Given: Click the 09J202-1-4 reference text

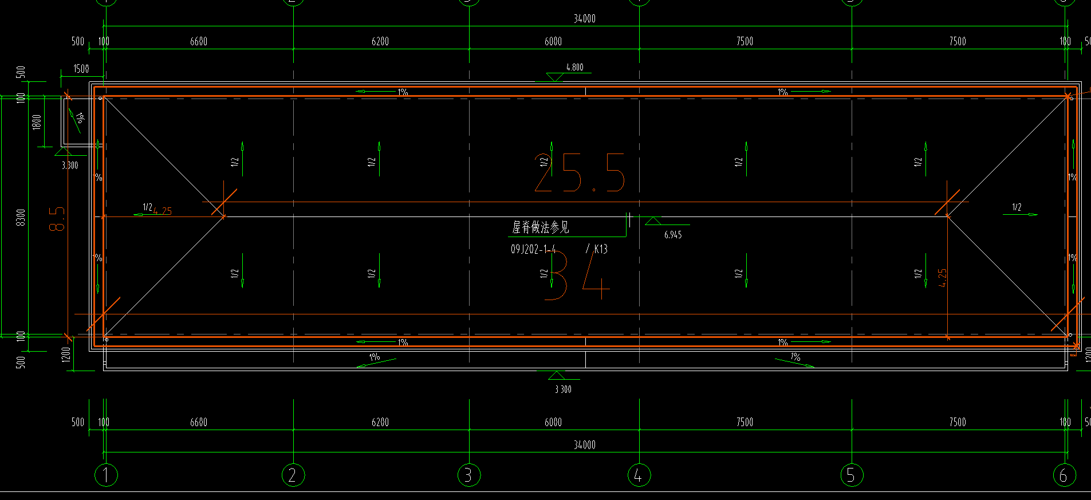Looking at the screenshot, I should tap(533, 249).
